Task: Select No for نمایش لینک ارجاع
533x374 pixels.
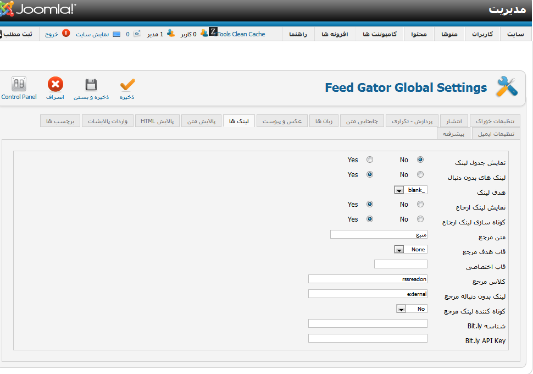Action: pyautogui.click(x=420, y=204)
